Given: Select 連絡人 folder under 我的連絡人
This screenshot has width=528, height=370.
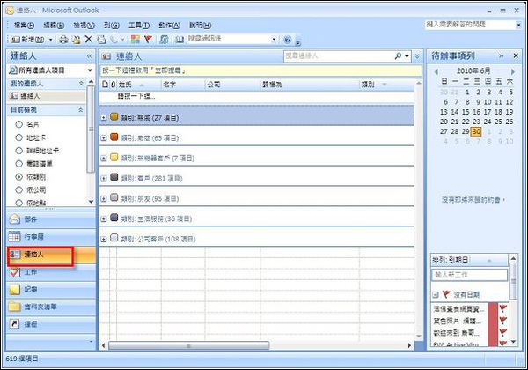Looking at the screenshot, I should tap(46, 96).
